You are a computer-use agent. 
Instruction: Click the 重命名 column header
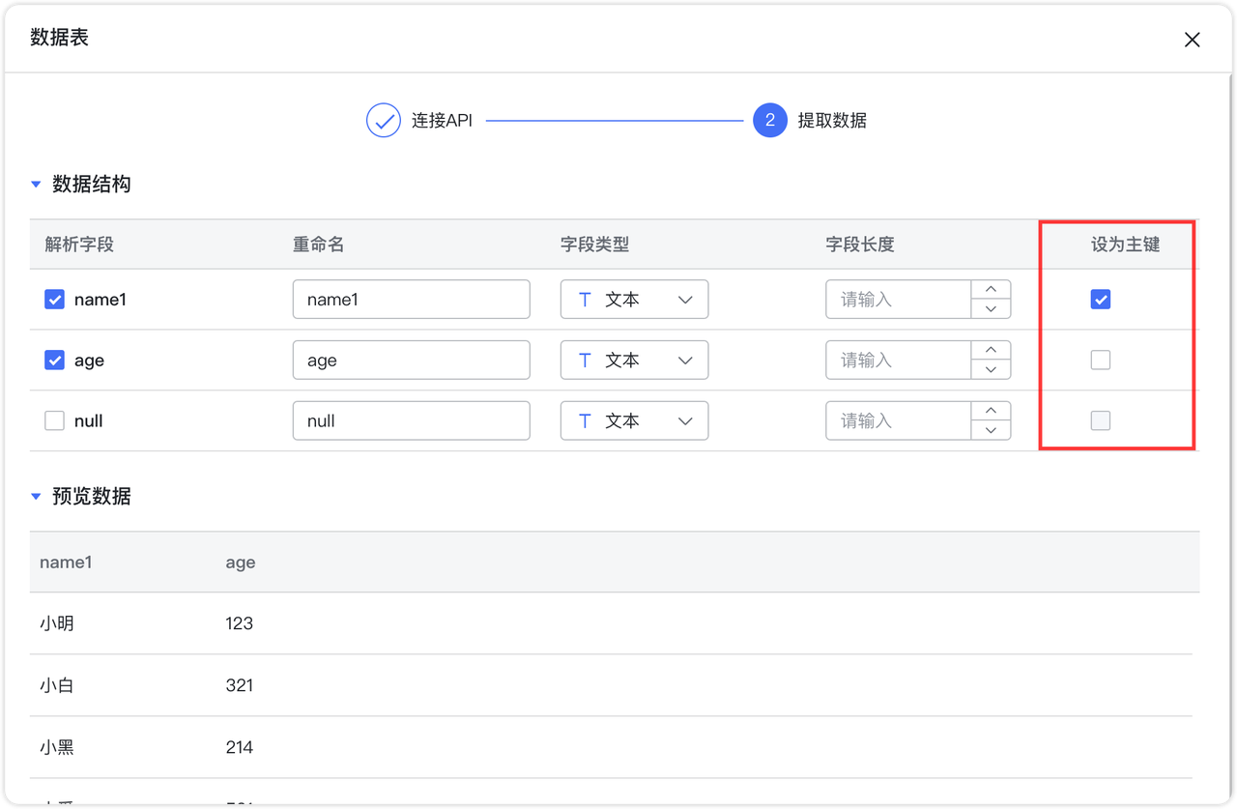point(319,245)
